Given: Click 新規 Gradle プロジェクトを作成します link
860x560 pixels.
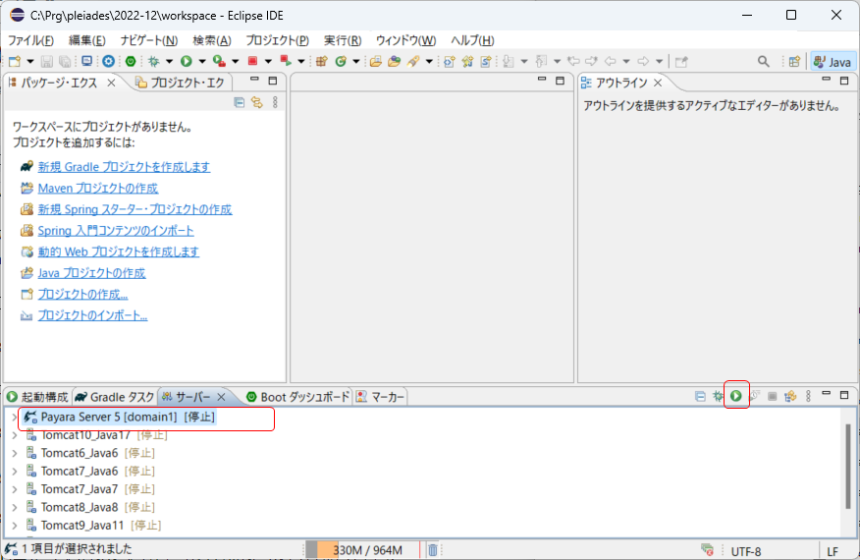Looking at the screenshot, I should point(124,167).
